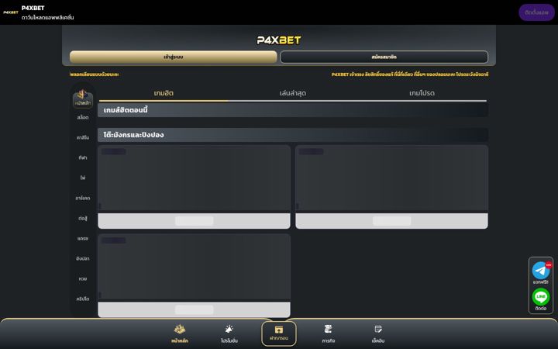
Task: Go to หน้าหลัก in bottom navigation
Action: 180,333
